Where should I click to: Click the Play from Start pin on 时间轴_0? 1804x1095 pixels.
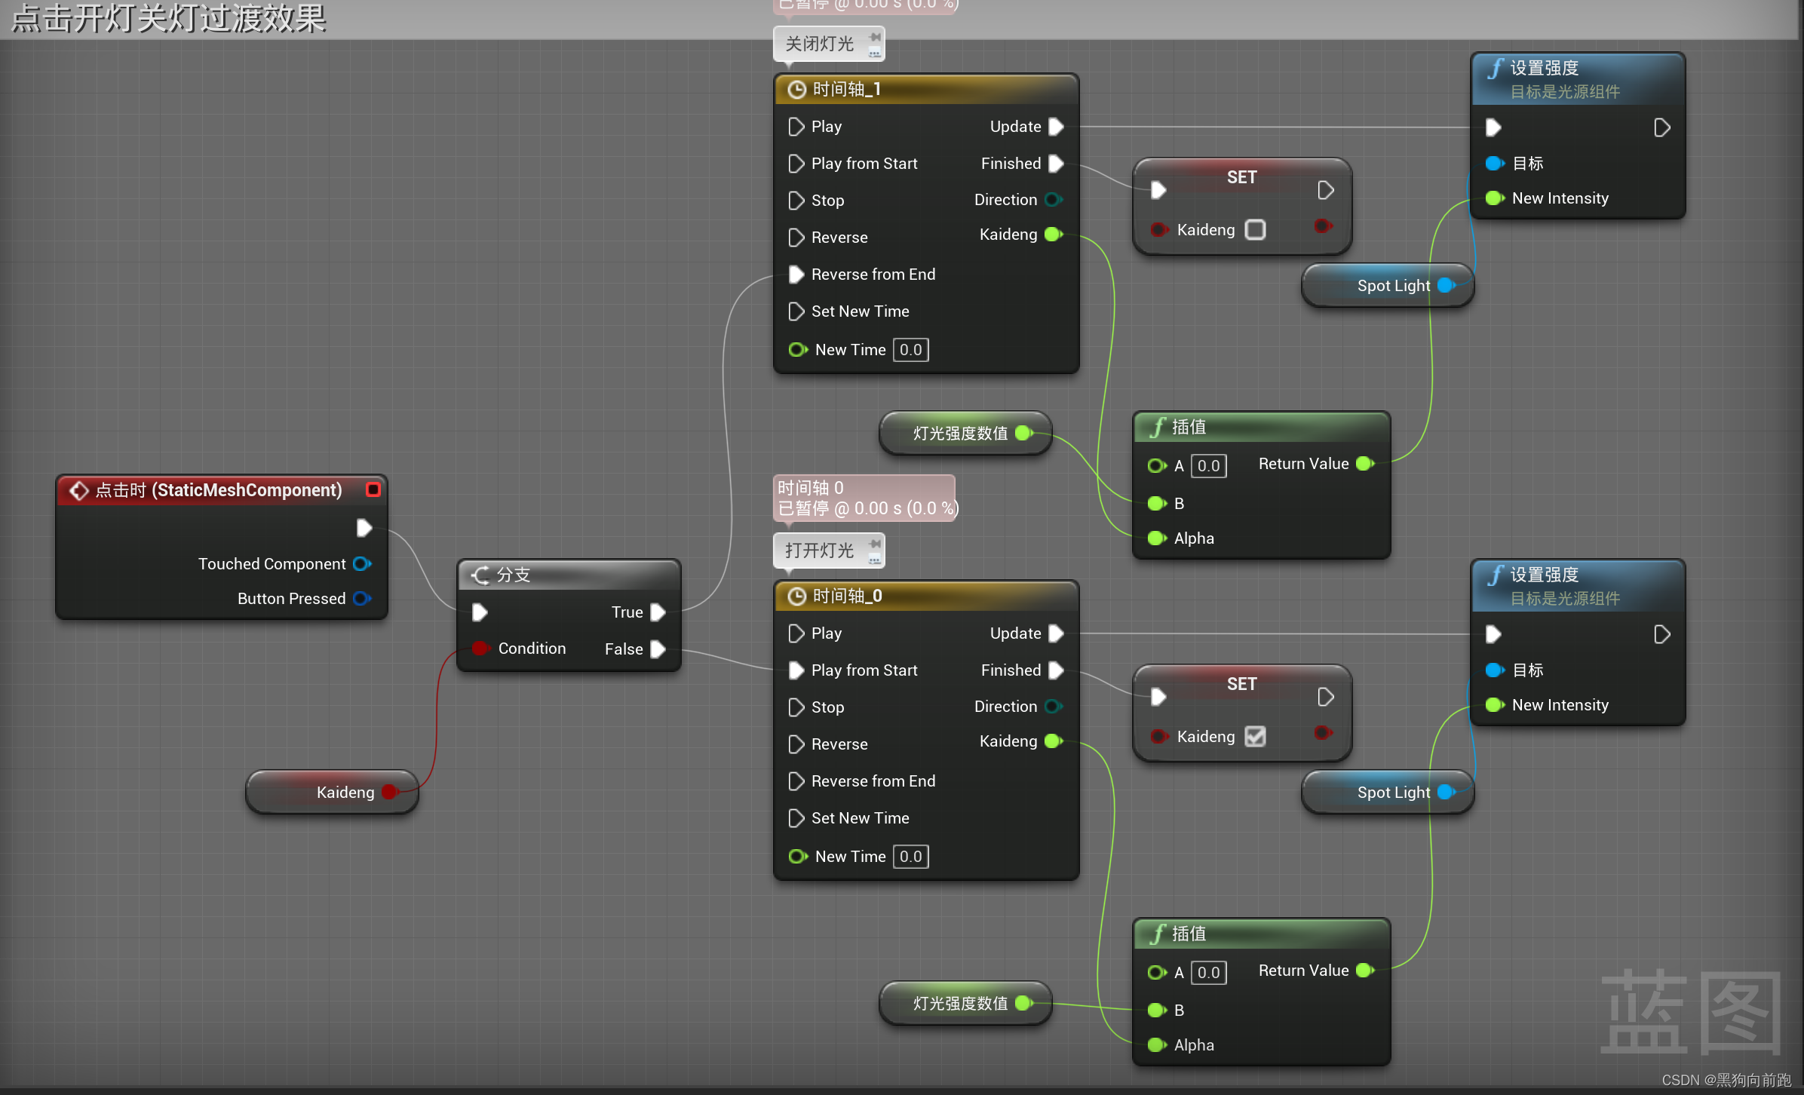point(796,670)
